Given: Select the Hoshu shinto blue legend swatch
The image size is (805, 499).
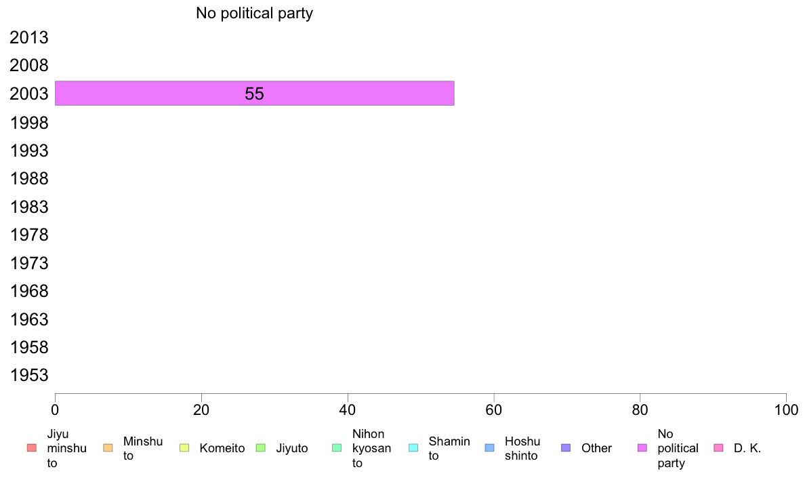Looking at the screenshot, I should pos(490,448).
